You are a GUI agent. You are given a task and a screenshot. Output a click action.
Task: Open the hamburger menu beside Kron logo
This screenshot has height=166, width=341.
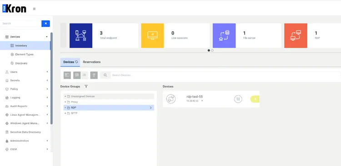(35, 9)
